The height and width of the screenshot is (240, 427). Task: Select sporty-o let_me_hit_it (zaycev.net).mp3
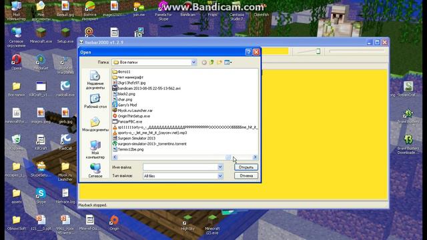(x=149, y=133)
